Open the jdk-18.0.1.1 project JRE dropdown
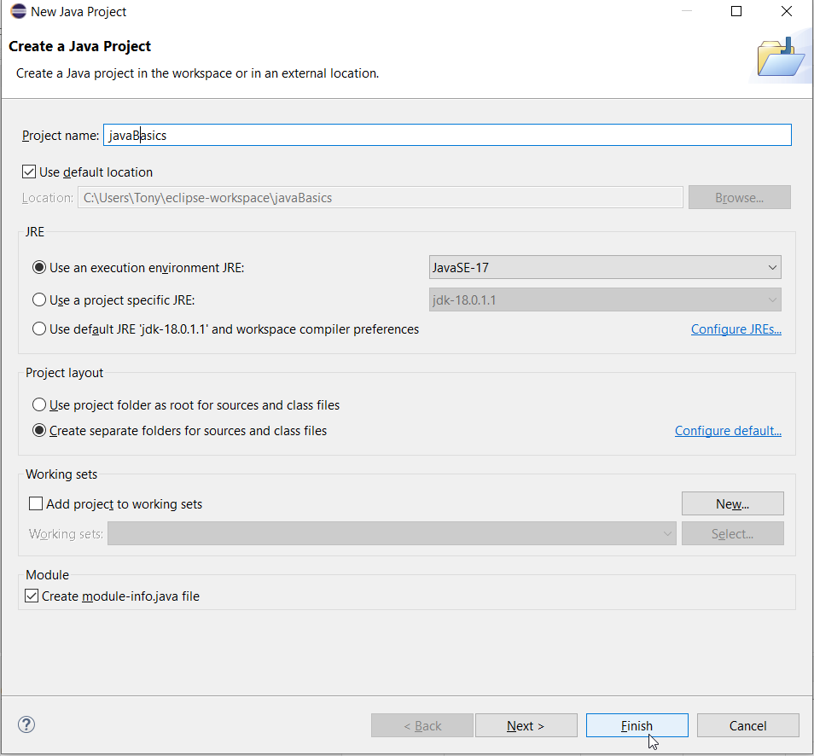Viewport: 814px width, 756px height. 605,299
